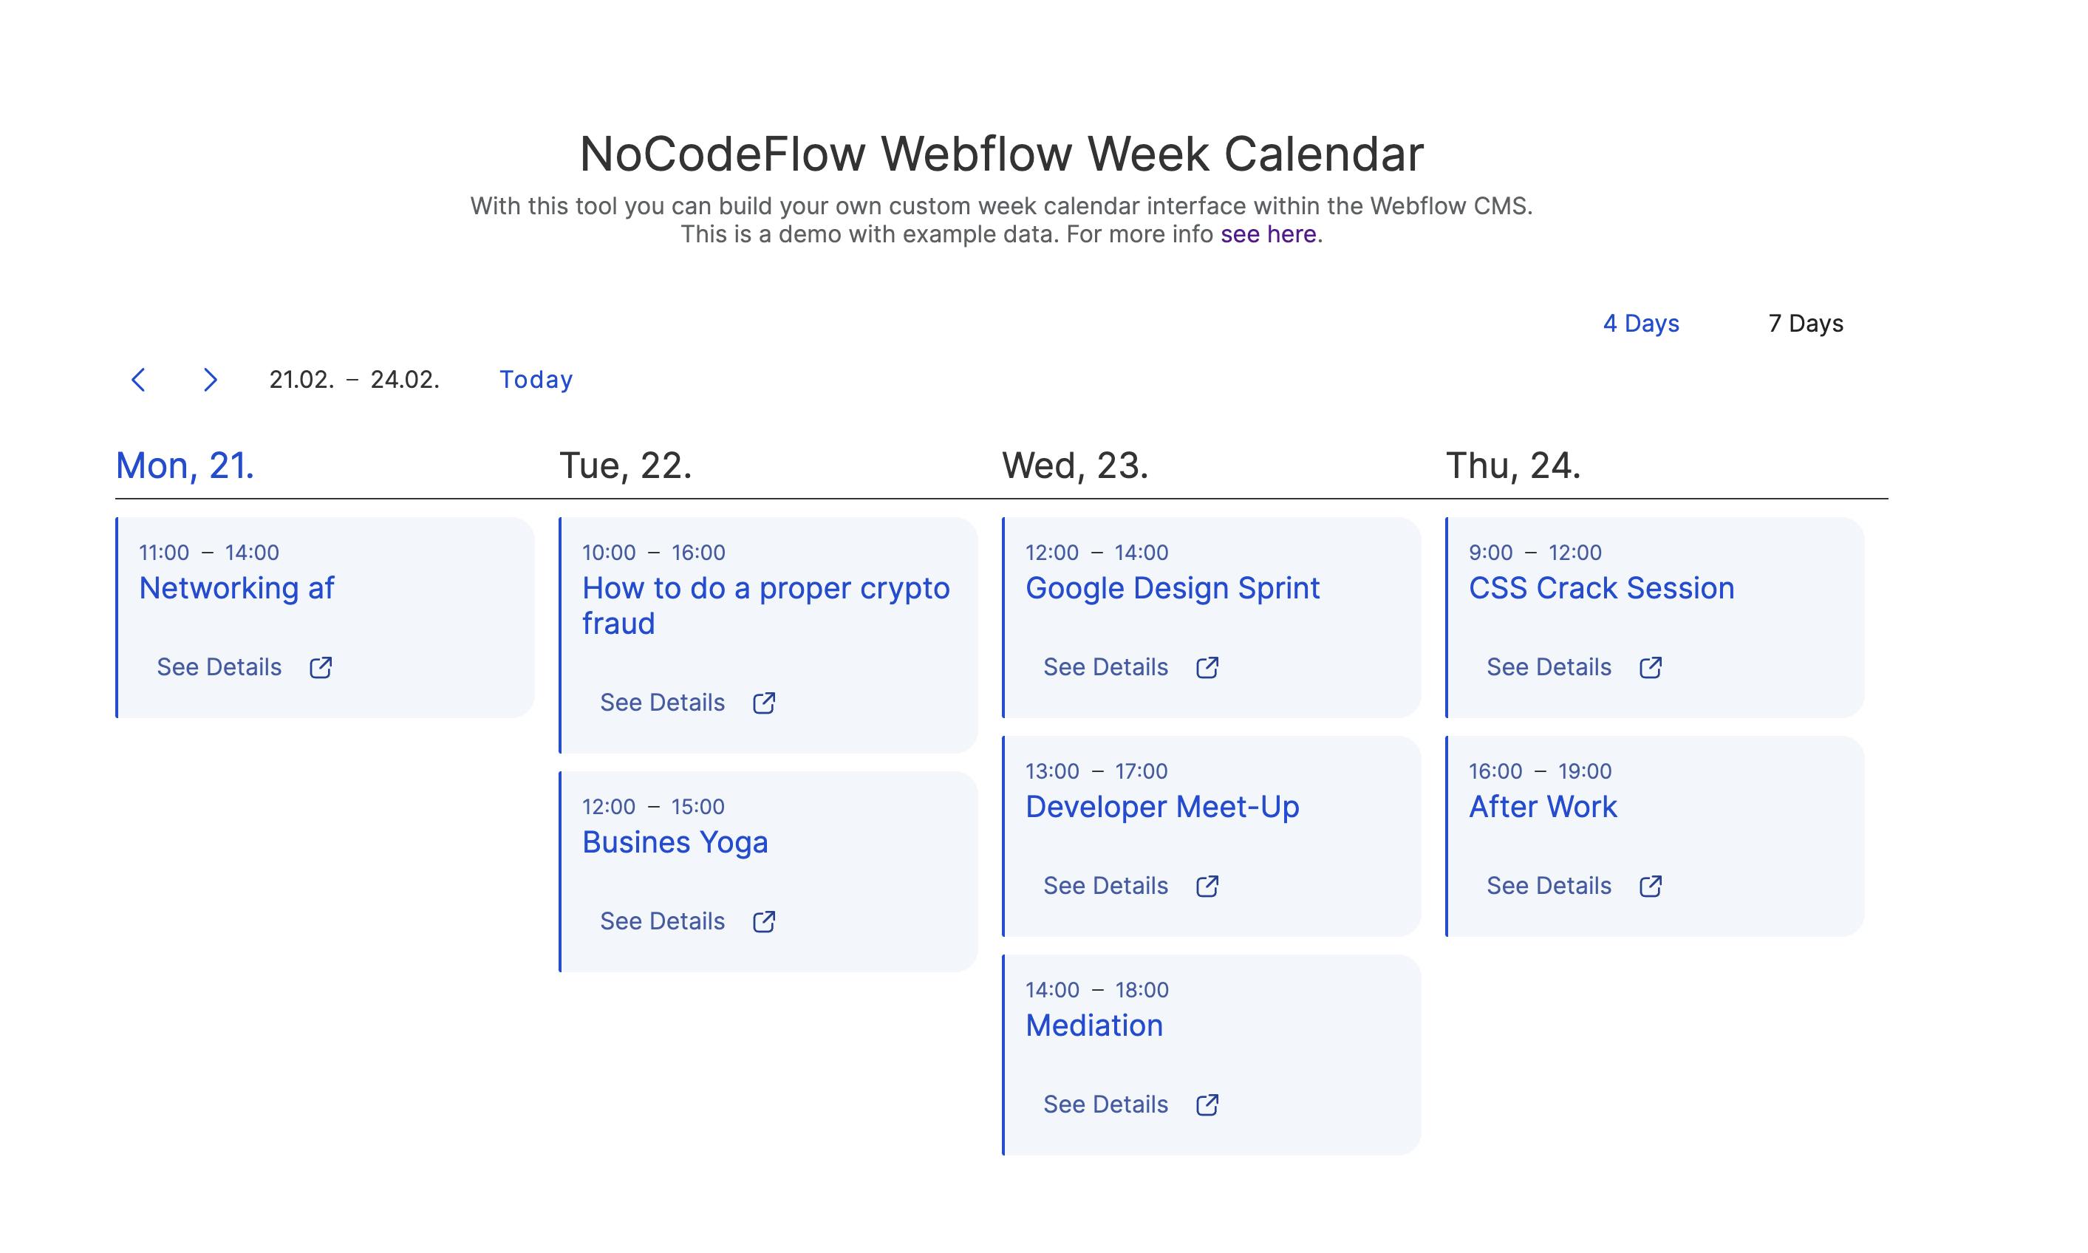This screenshot has height=1253, width=2088.
Task: Follow the 'see here' info link
Action: pyautogui.click(x=1268, y=234)
